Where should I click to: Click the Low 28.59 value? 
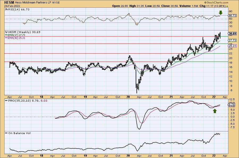[152, 6]
